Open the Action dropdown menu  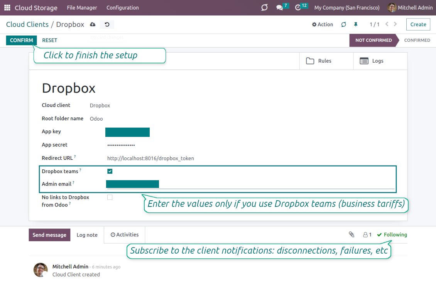(x=322, y=24)
